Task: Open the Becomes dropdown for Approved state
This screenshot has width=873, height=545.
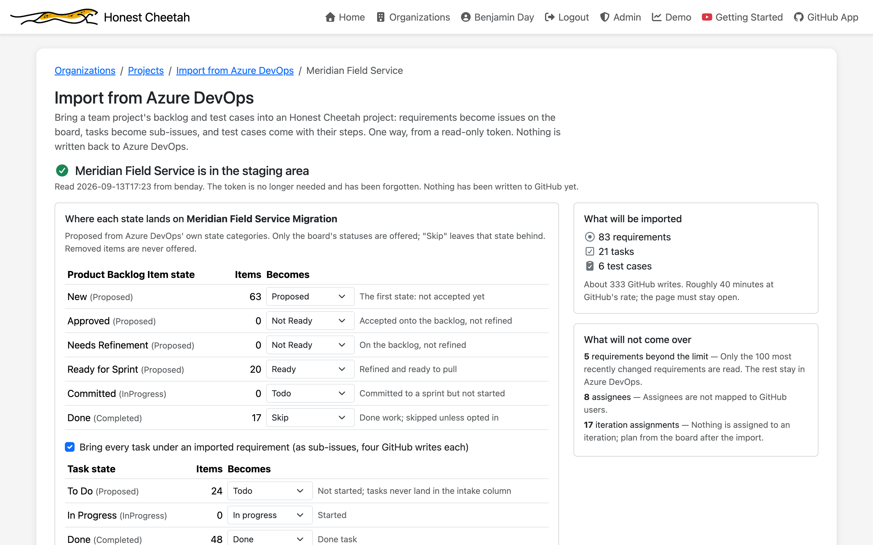Action: 310,320
